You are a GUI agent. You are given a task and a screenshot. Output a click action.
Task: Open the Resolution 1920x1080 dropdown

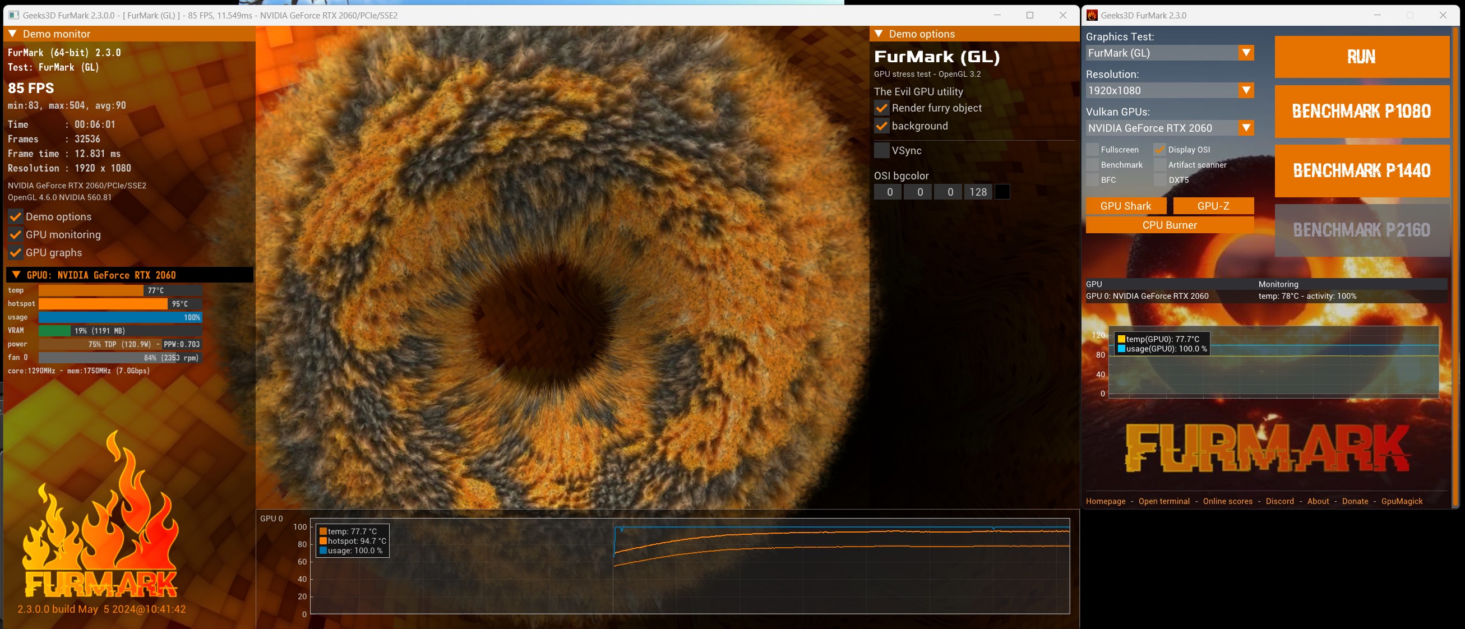[x=1246, y=90]
